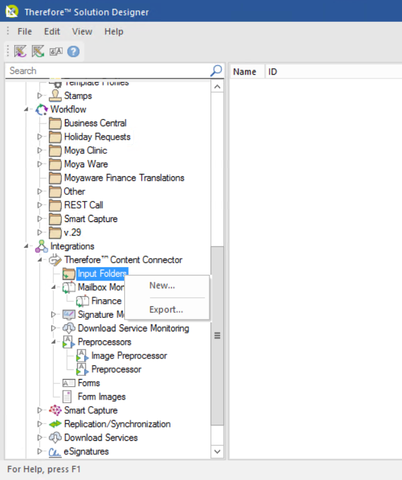Image resolution: width=402 pixels, height=480 pixels.
Task: Click the Holiday Requests folder icon
Action: tap(55, 137)
